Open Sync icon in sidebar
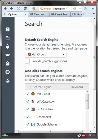This screenshot has width=98, height=139. [7, 72]
